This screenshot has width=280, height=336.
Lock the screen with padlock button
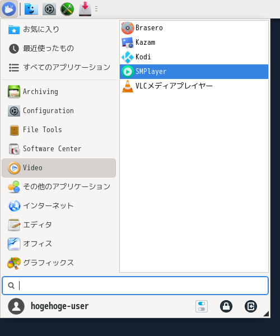click(226, 306)
